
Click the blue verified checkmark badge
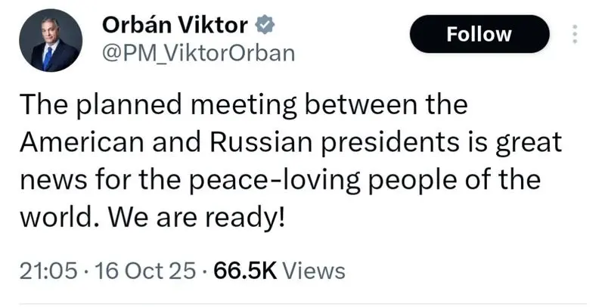(x=263, y=25)
